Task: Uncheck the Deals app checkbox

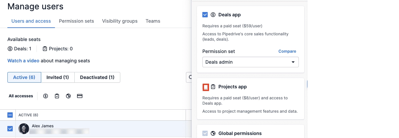Action: tap(205, 15)
